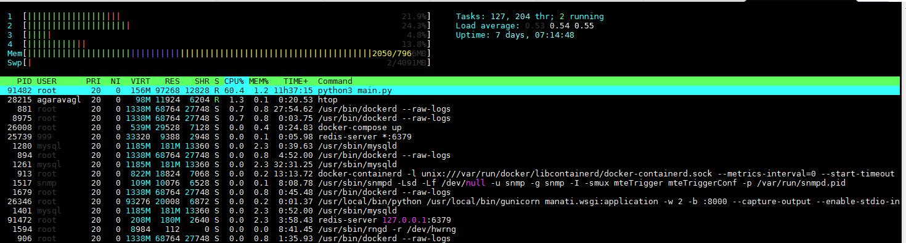Click the 208M VIRT value

click(x=141, y=220)
